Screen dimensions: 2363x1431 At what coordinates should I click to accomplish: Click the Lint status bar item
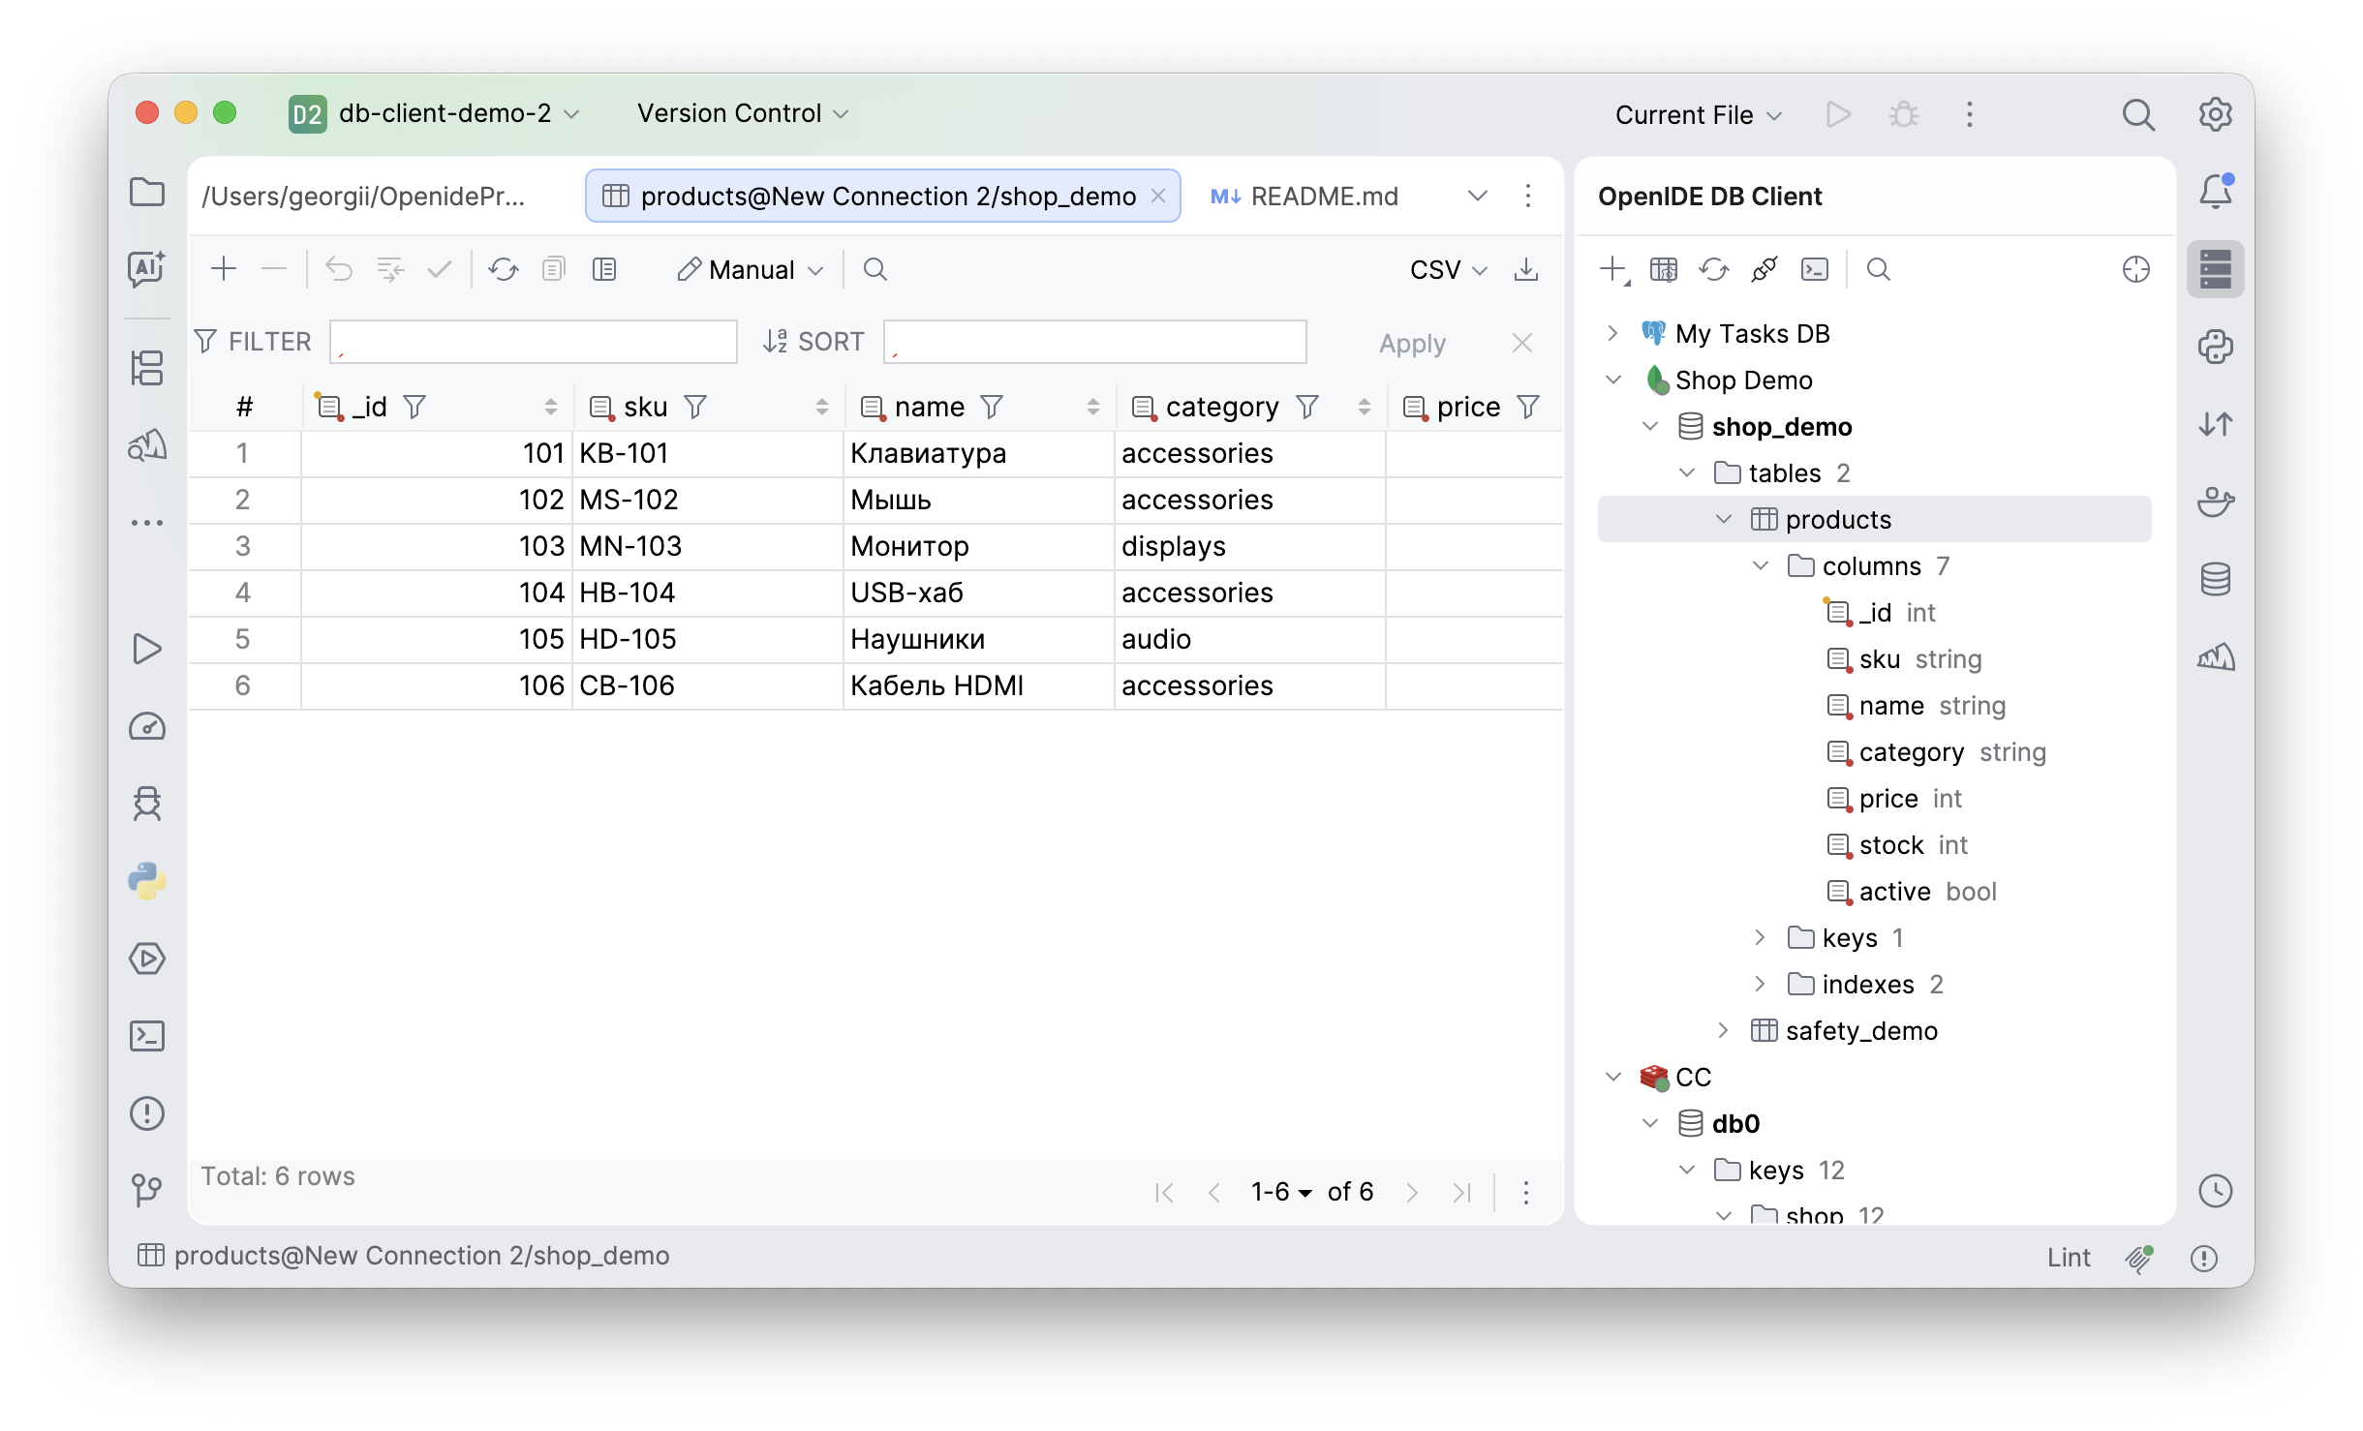2069,1257
